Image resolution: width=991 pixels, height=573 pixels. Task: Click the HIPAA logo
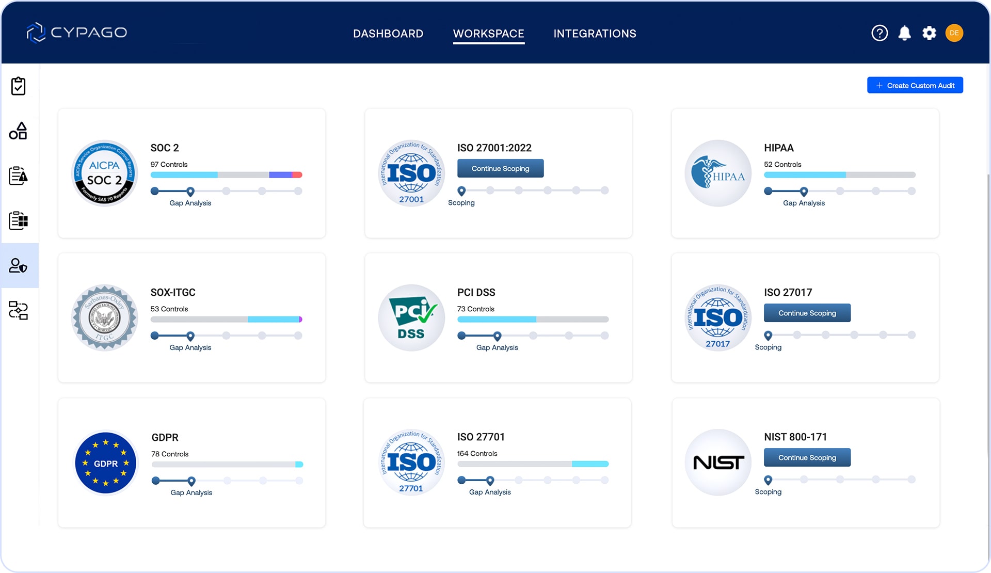(x=718, y=173)
